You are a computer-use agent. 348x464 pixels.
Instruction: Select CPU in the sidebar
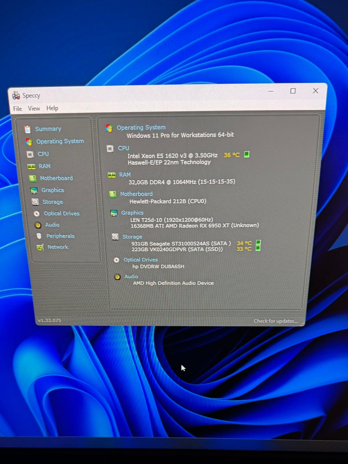click(43, 154)
